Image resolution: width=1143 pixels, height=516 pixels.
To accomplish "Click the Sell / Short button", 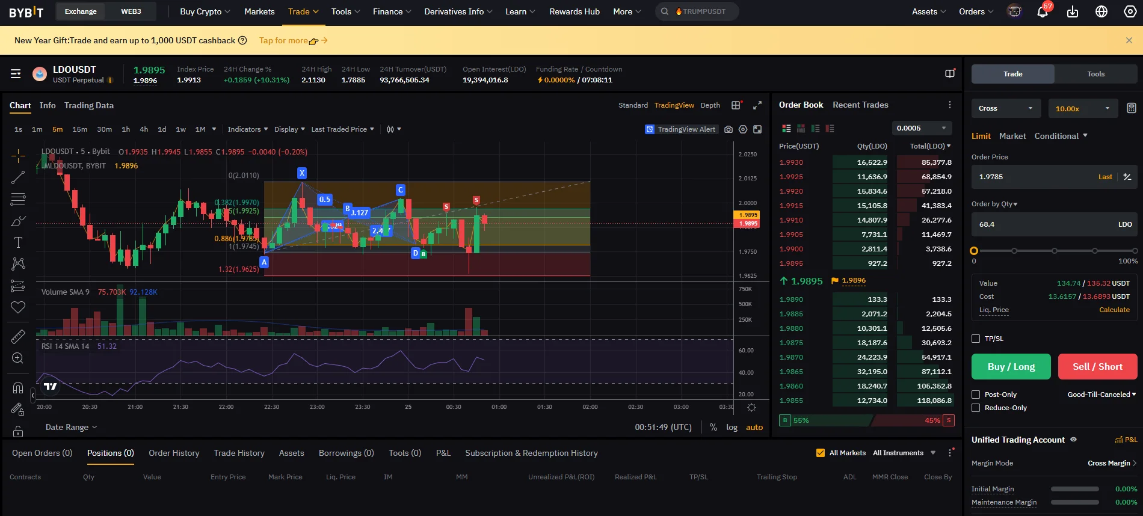I will point(1097,367).
